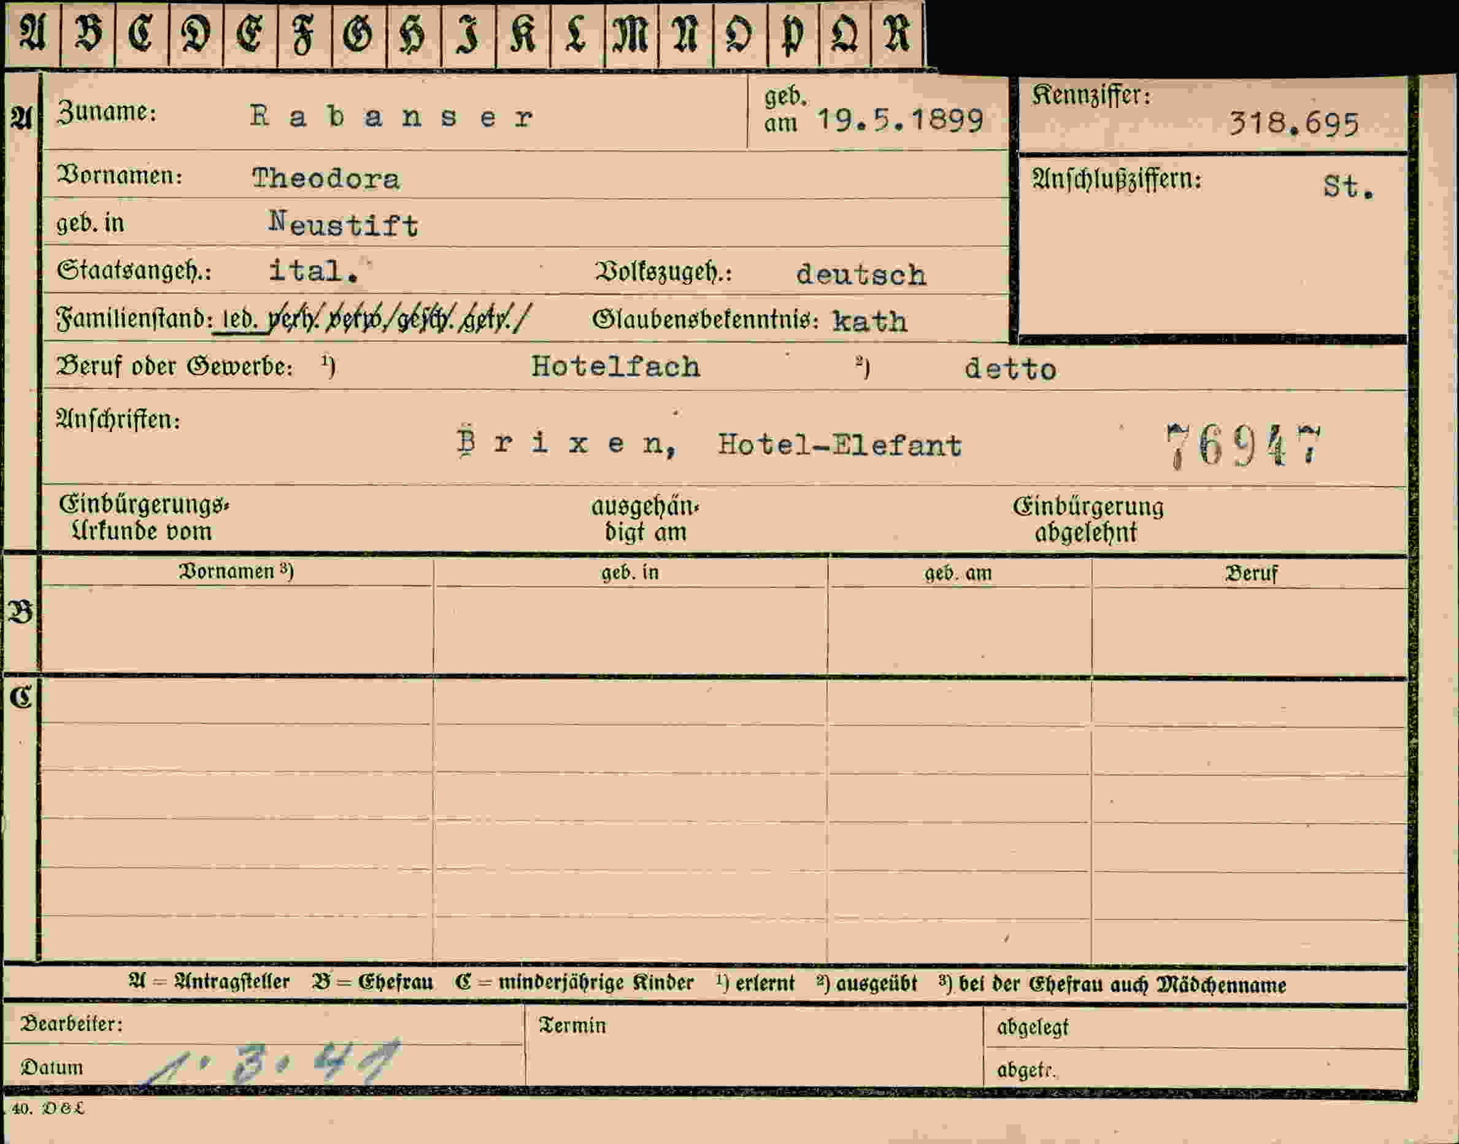Viewport: 1459px width, 1144px height.
Task: Click the 'Zuname:' field label
Action: tap(107, 112)
